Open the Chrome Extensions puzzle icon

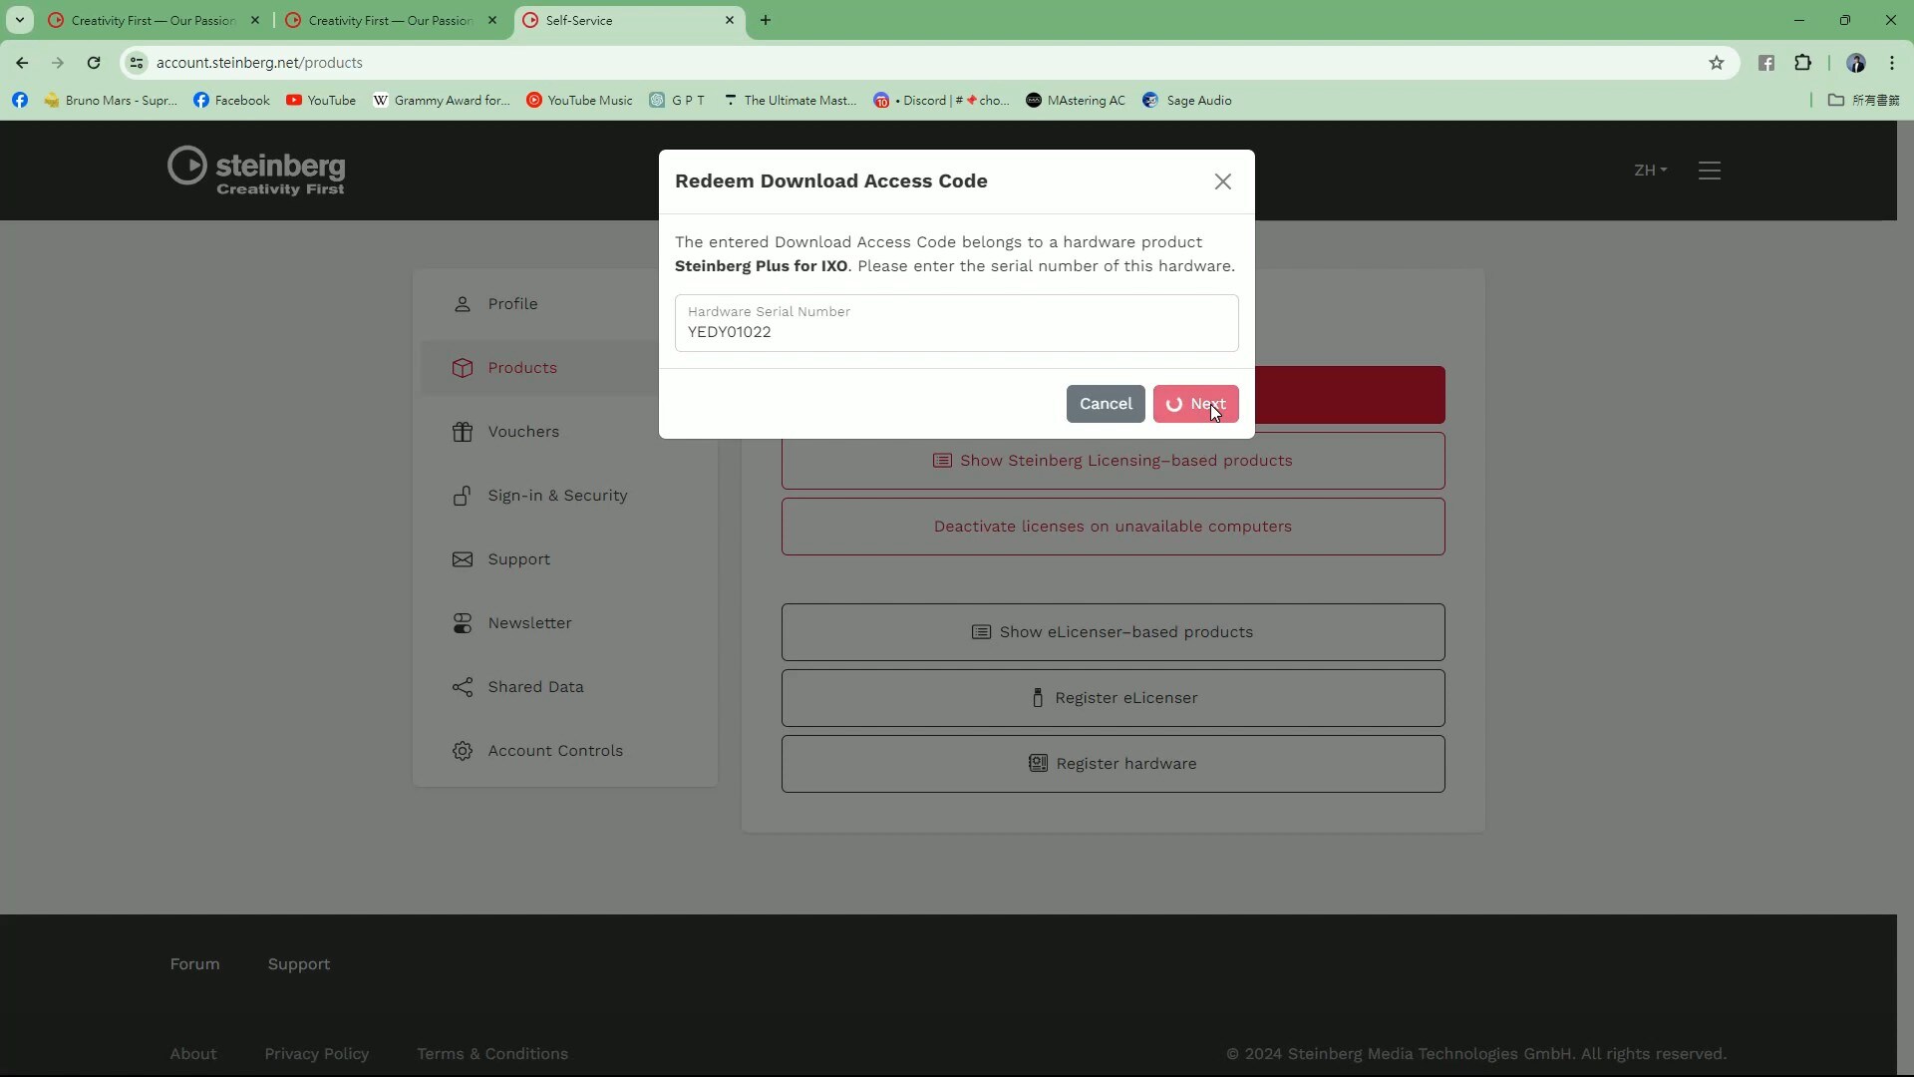(x=1802, y=63)
